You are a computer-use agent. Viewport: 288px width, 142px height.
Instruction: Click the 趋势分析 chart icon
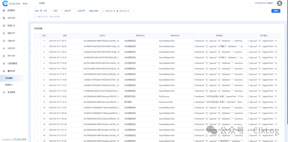tap(4, 33)
